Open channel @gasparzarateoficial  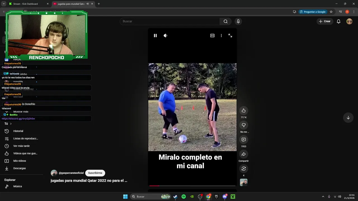pos(71,173)
